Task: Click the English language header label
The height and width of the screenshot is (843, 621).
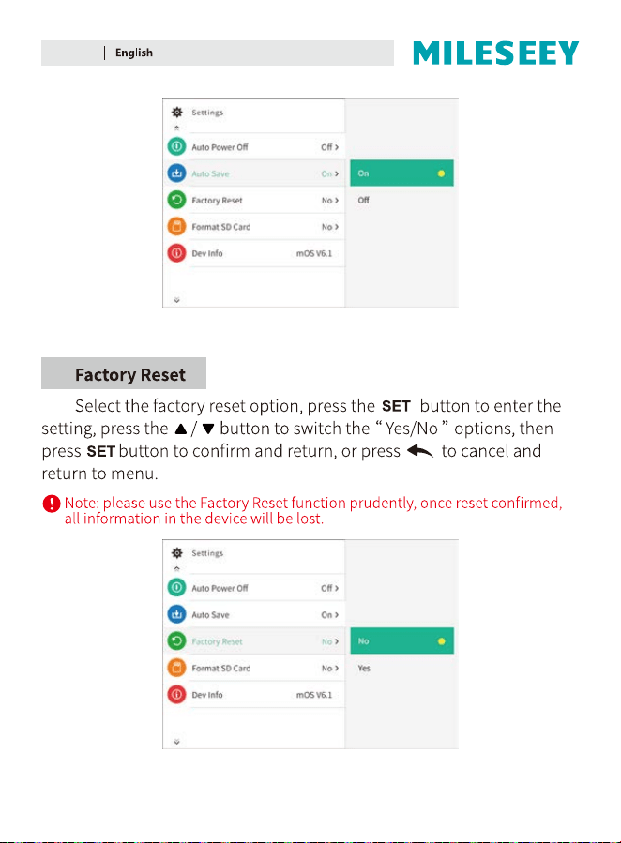Action: [x=134, y=53]
